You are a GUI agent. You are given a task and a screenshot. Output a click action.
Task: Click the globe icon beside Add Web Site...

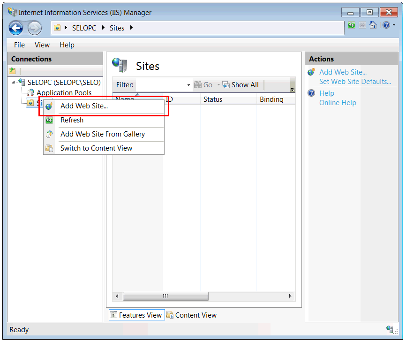49,106
